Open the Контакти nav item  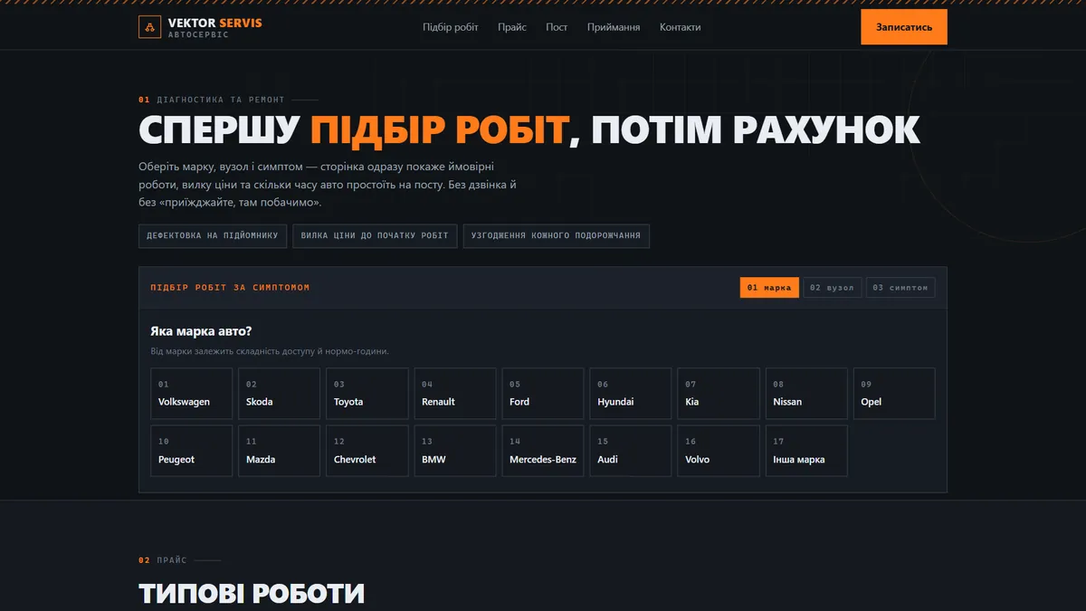681,27
